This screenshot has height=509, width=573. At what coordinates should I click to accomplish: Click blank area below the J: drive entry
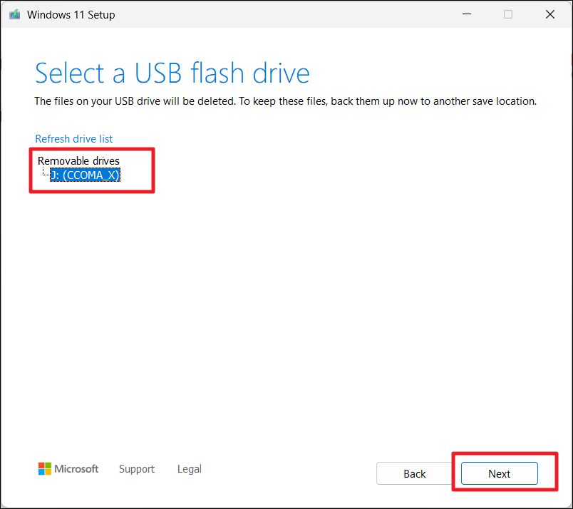tap(214, 285)
